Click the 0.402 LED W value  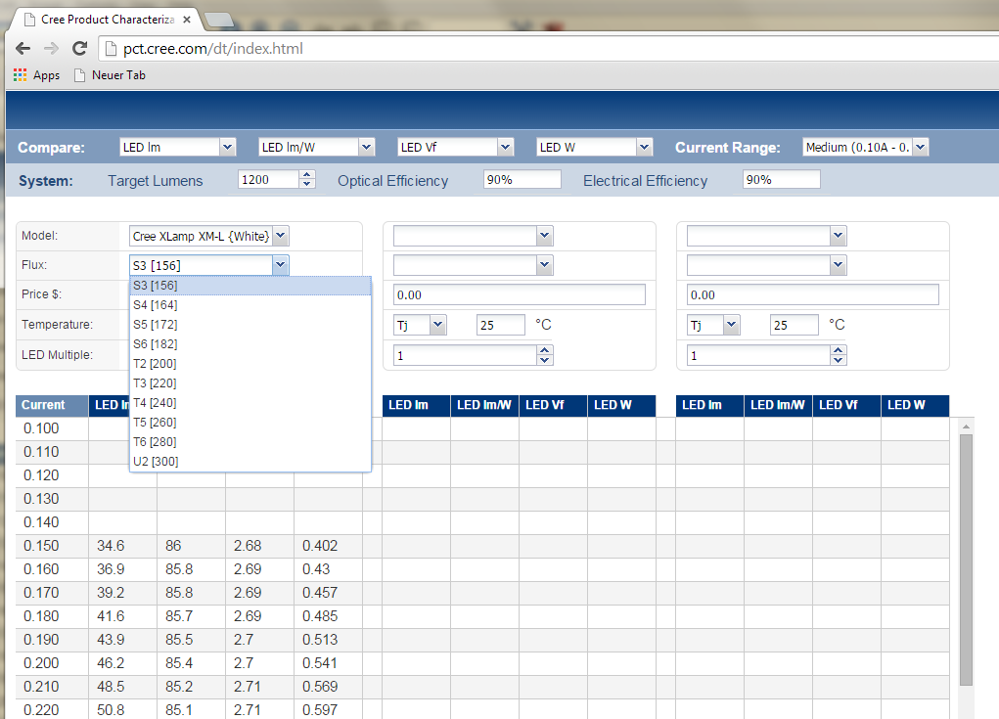tap(328, 546)
